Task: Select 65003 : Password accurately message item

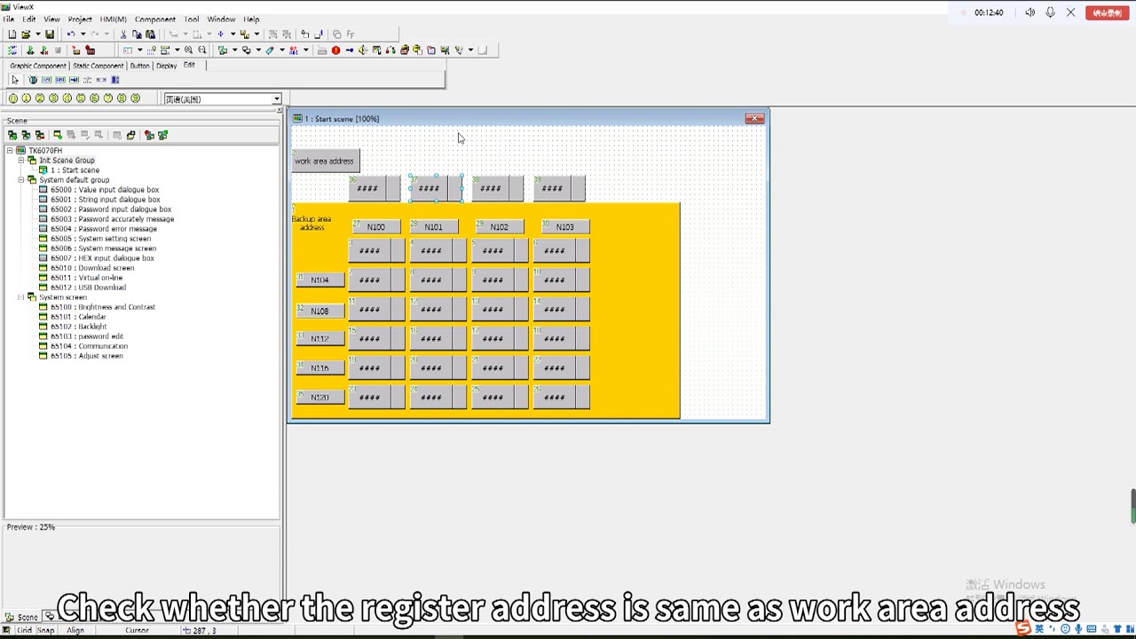Action: tap(112, 219)
